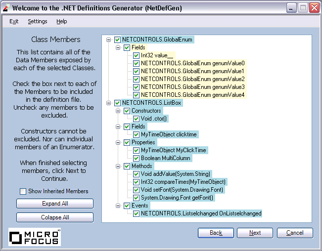Click Next to continue
This screenshot has width=322, height=251.
pyautogui.click(x=255, y=233)
